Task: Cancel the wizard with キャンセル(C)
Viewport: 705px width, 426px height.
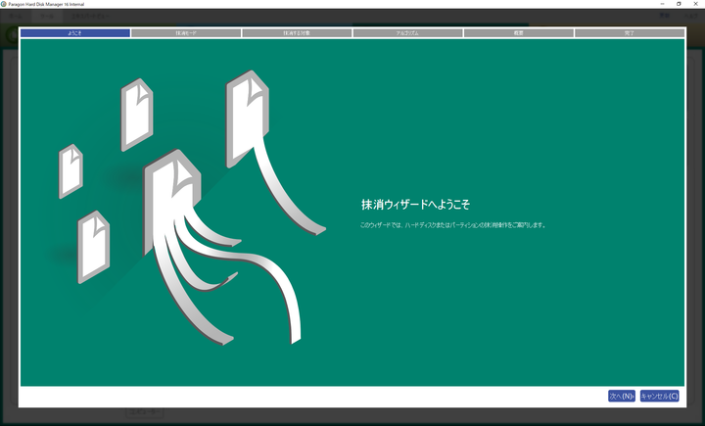Action: point(659,396)
